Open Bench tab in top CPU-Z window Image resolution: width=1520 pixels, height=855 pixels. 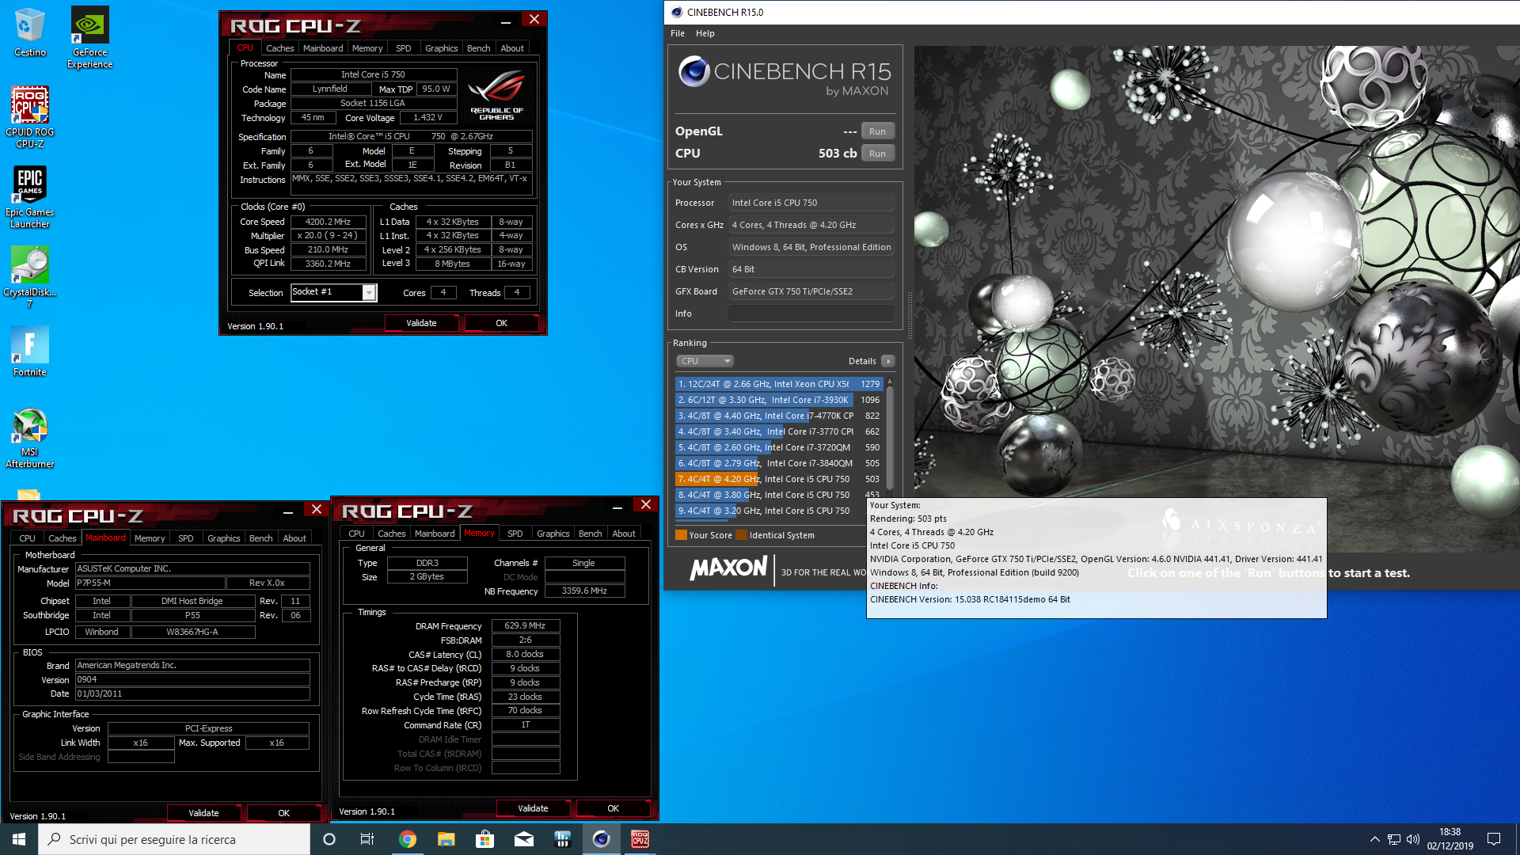(478, 48)
